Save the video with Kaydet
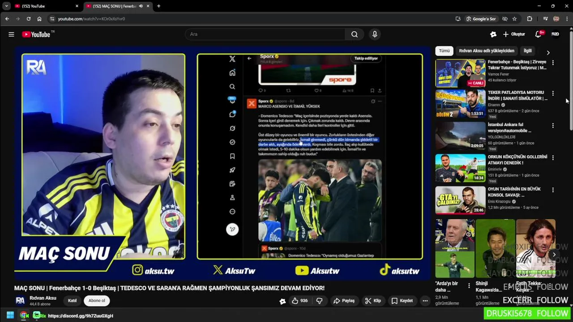 (x=402, y=301)
